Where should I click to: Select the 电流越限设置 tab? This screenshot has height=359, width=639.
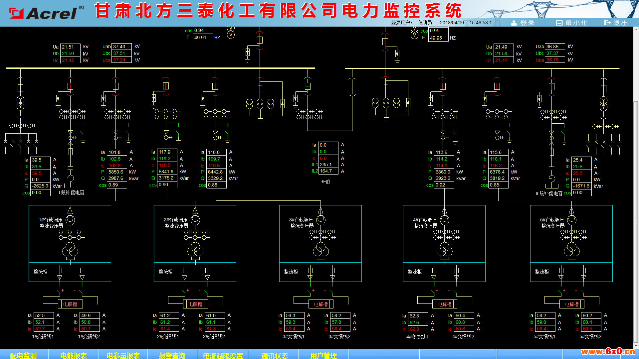point(223,355)
